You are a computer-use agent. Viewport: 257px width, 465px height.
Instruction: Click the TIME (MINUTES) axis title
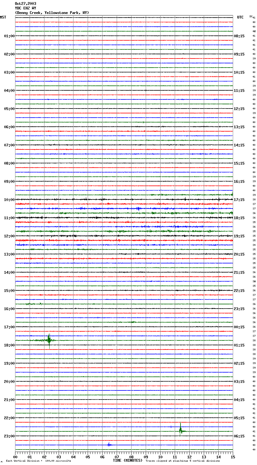(128, 460)
